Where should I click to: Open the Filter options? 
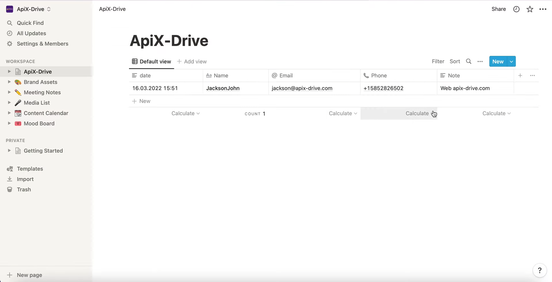tap(438, 61)
